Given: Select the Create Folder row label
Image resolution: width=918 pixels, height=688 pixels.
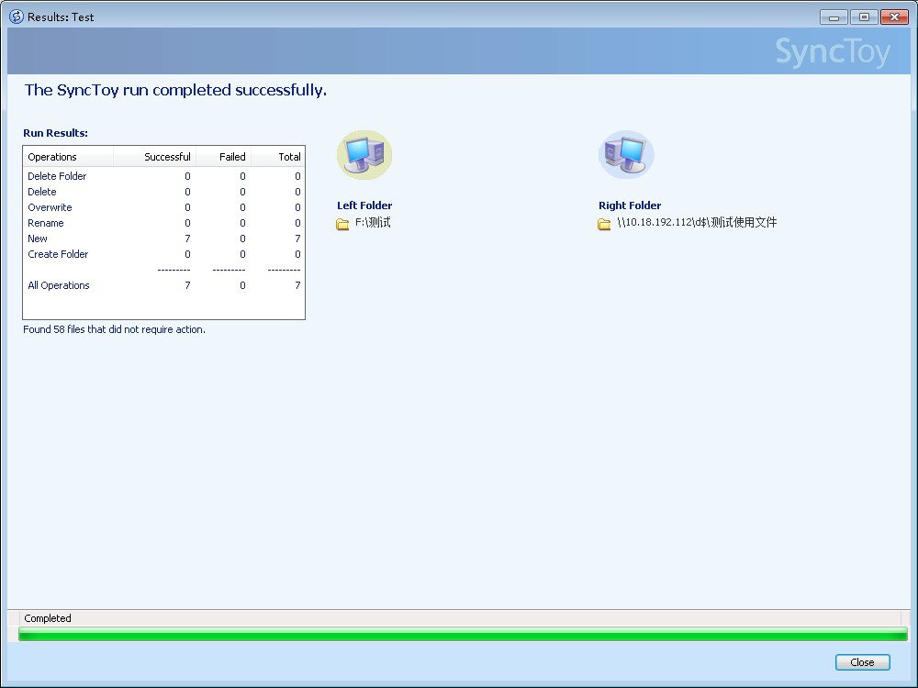Looking at the screenshot, I should point(58,254).
